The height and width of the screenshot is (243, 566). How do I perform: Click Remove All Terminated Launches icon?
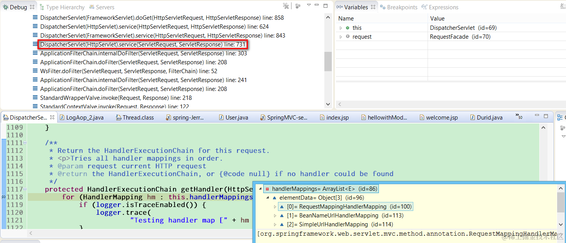pyautogui.click(x=286, y=6)
